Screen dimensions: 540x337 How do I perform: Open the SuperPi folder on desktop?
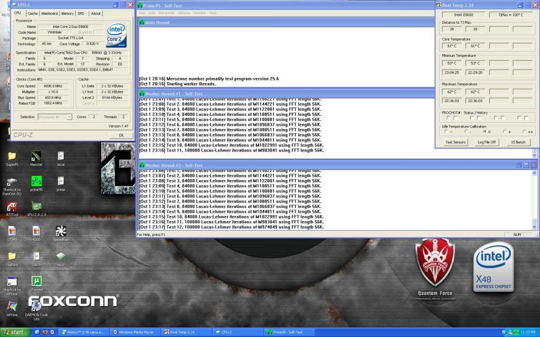pos(12,156)
